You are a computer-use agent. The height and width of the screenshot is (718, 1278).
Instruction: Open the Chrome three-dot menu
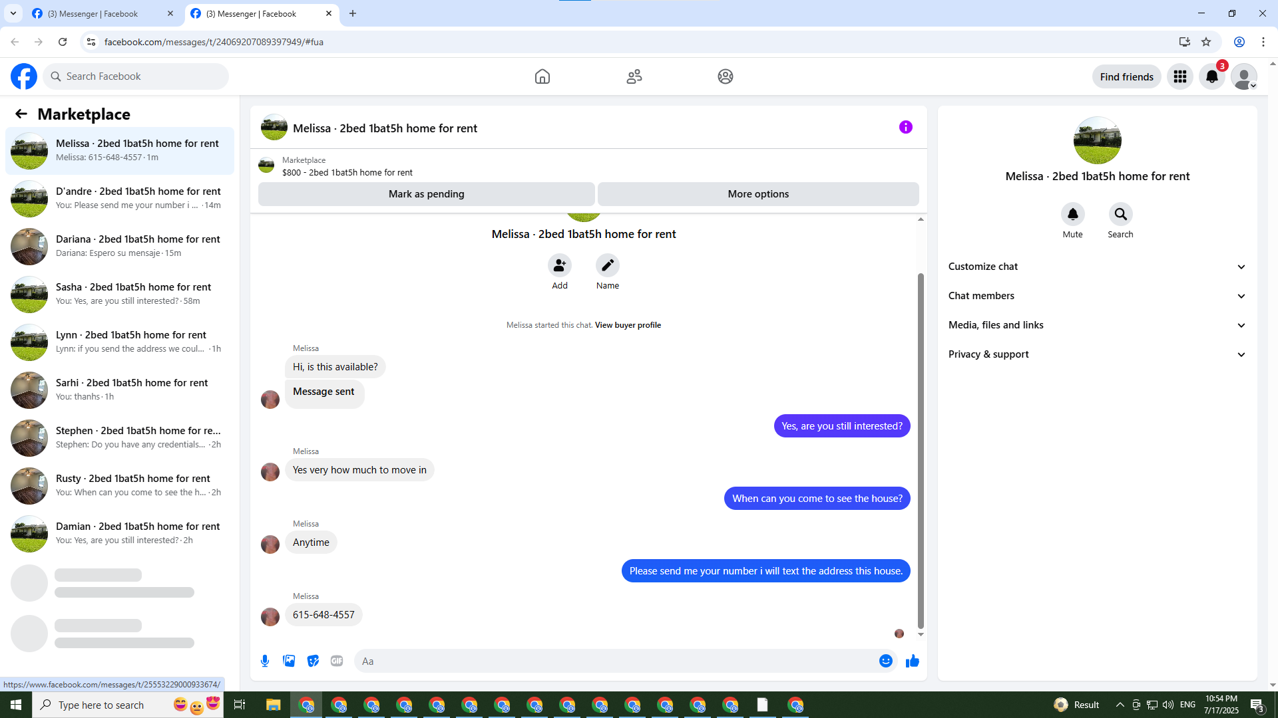pos(1263,42)
